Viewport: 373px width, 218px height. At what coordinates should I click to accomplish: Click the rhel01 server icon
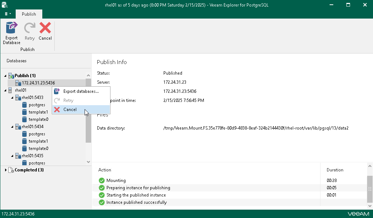tap(11, 90)
